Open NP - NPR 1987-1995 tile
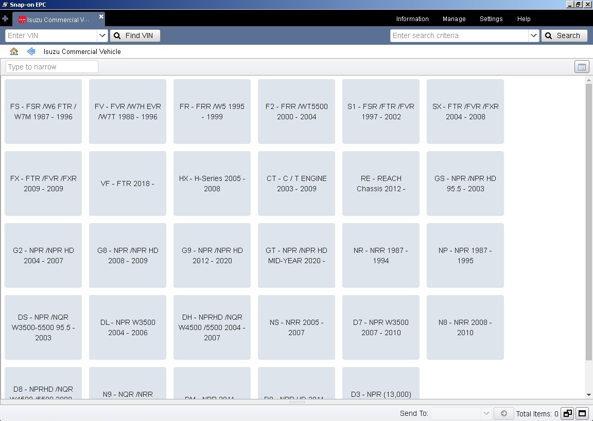The image size is (593, 421). click(x=465, y=255)
